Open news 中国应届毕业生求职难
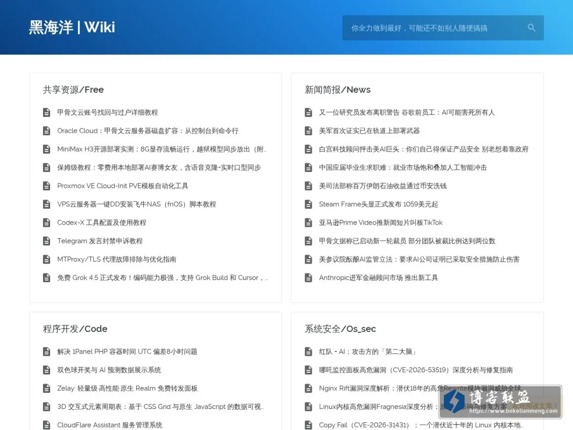573x430 pixels. pos(403,168)
